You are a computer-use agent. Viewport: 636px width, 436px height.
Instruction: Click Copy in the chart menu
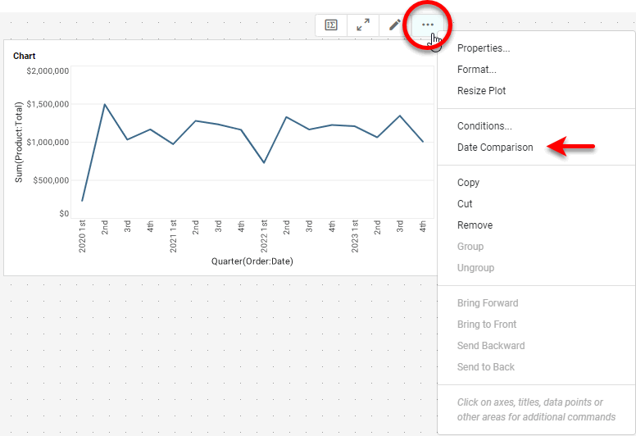coord(468,183)
